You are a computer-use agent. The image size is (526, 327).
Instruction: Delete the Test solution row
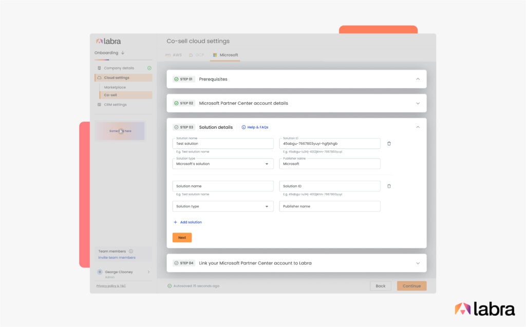[x=389, y=144]
